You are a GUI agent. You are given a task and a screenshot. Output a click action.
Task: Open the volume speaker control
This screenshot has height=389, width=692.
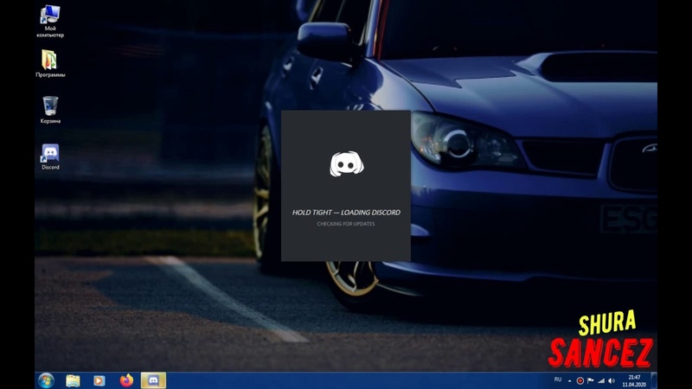[x=612, y=380]
